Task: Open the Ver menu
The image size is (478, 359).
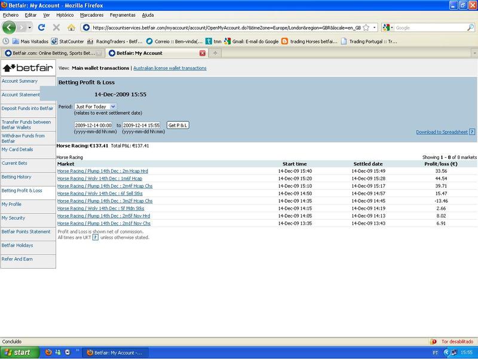Action: tap(47, 15)
